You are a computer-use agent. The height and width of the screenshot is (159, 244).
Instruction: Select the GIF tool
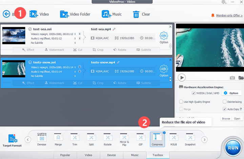click(x=141, y=139)
